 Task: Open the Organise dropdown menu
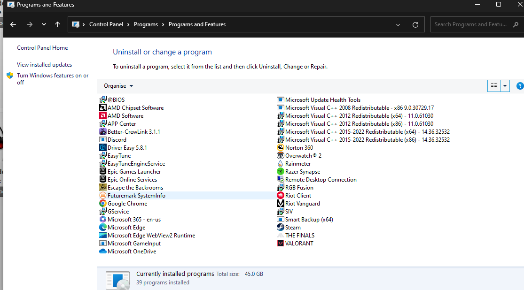pos(118,86)
